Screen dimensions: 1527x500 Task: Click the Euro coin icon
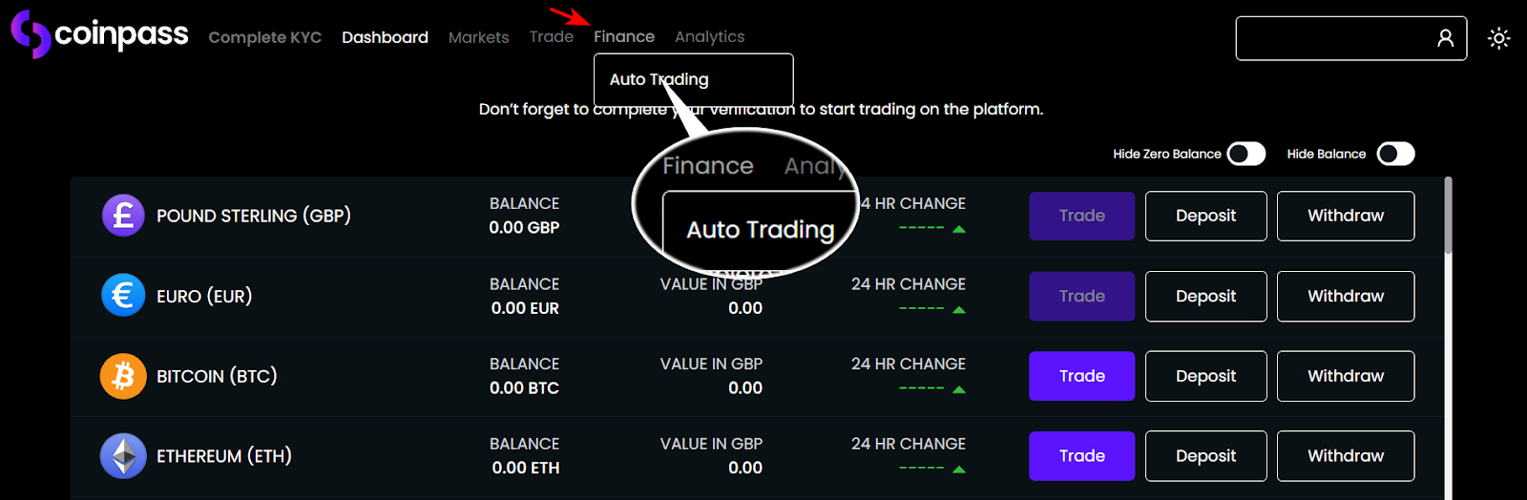(x=123, y=296)
